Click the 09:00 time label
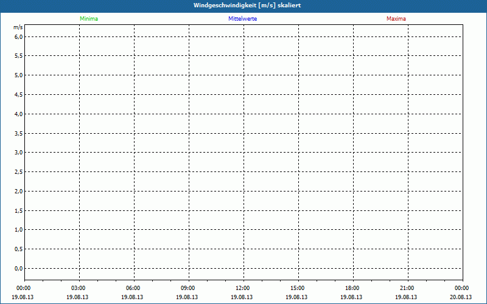 (187, 288)
